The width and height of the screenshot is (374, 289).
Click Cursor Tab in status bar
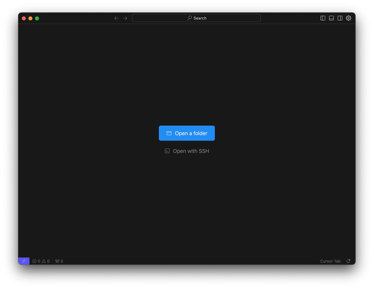click(330, 261)
